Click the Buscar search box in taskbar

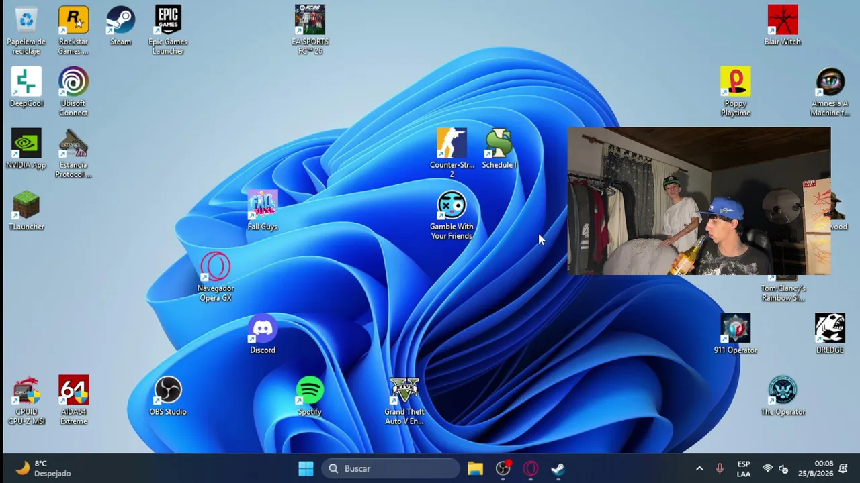click(x=392, y=468)
